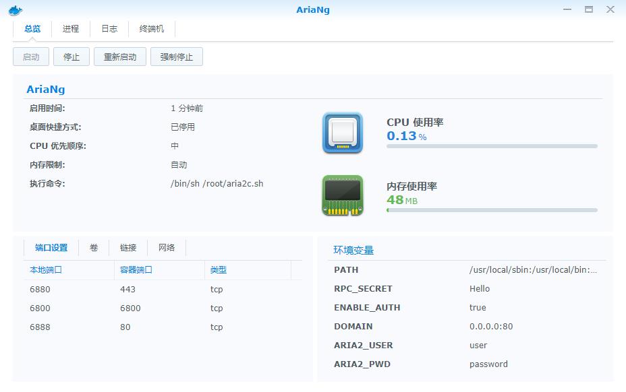626x392 pixels.
Task: Click the Hello value of RPC_SECRET
Action: click(480, 289)
